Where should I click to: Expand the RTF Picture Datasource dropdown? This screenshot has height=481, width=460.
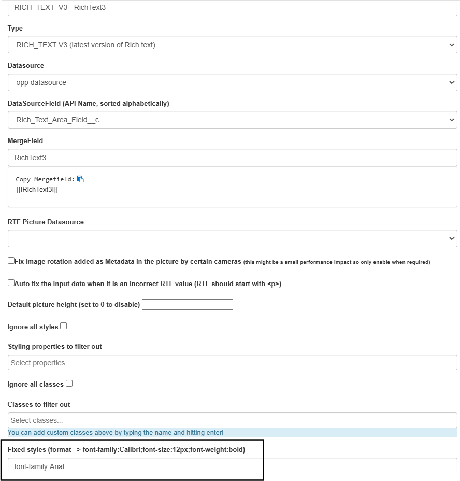pyautogui.click(x=233, y=238)
